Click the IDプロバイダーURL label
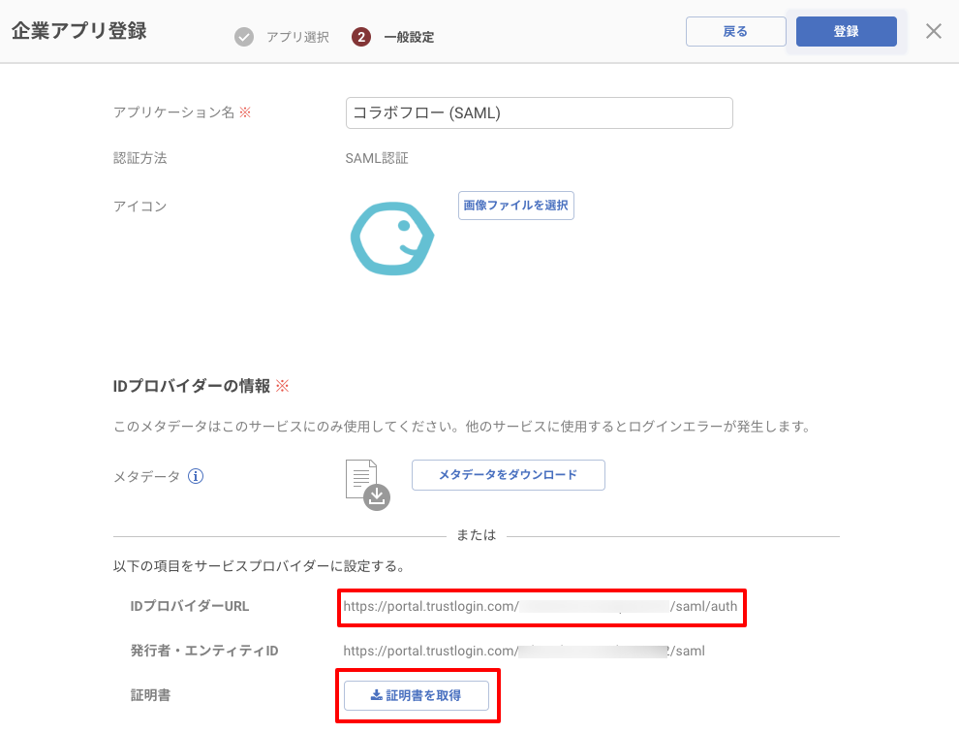The image size is (959, 733). coord(190,606)
